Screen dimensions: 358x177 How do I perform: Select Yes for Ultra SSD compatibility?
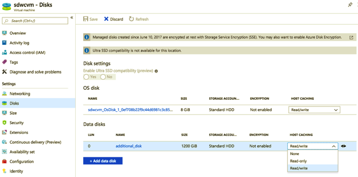(x=86, y=77)
